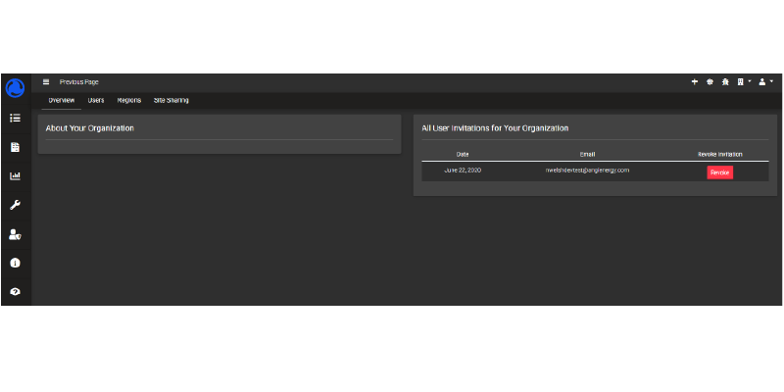Toggle the hamburger menu icon

coord(46,82)
